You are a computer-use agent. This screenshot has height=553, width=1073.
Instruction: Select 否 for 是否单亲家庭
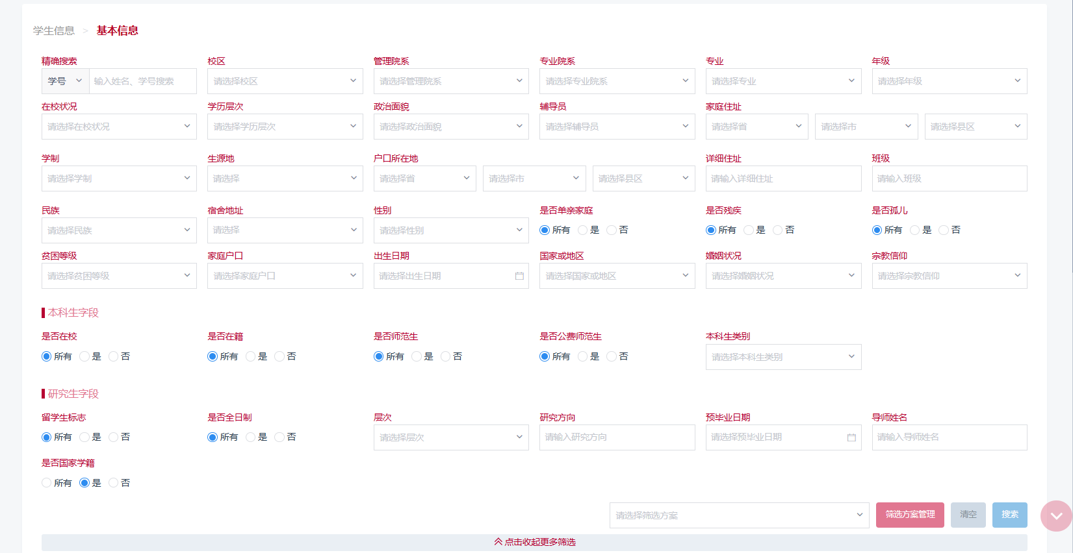pyautogui.click(x=612, y=230)
